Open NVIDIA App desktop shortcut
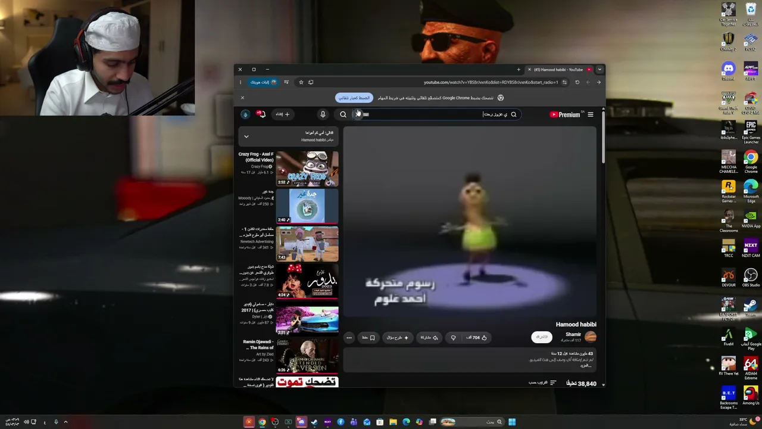 point(751,220)
